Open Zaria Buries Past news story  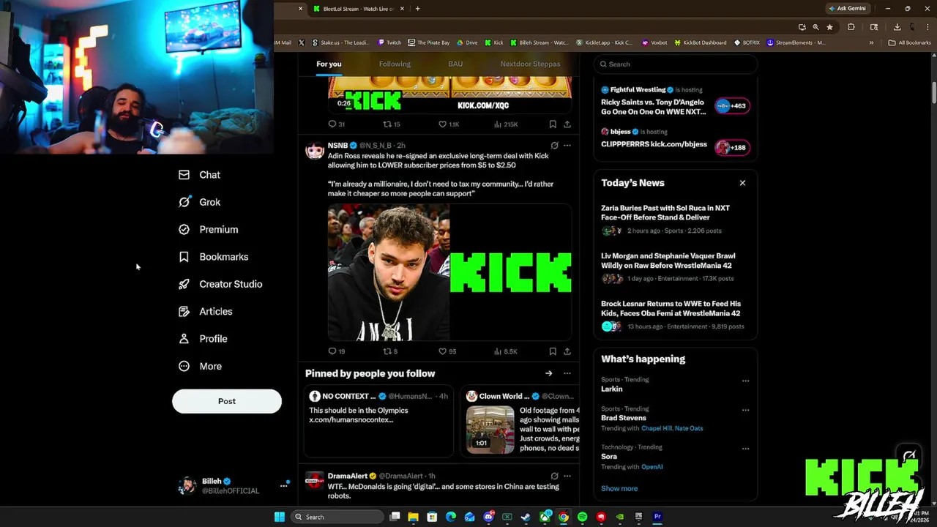[x=674, y=219]
